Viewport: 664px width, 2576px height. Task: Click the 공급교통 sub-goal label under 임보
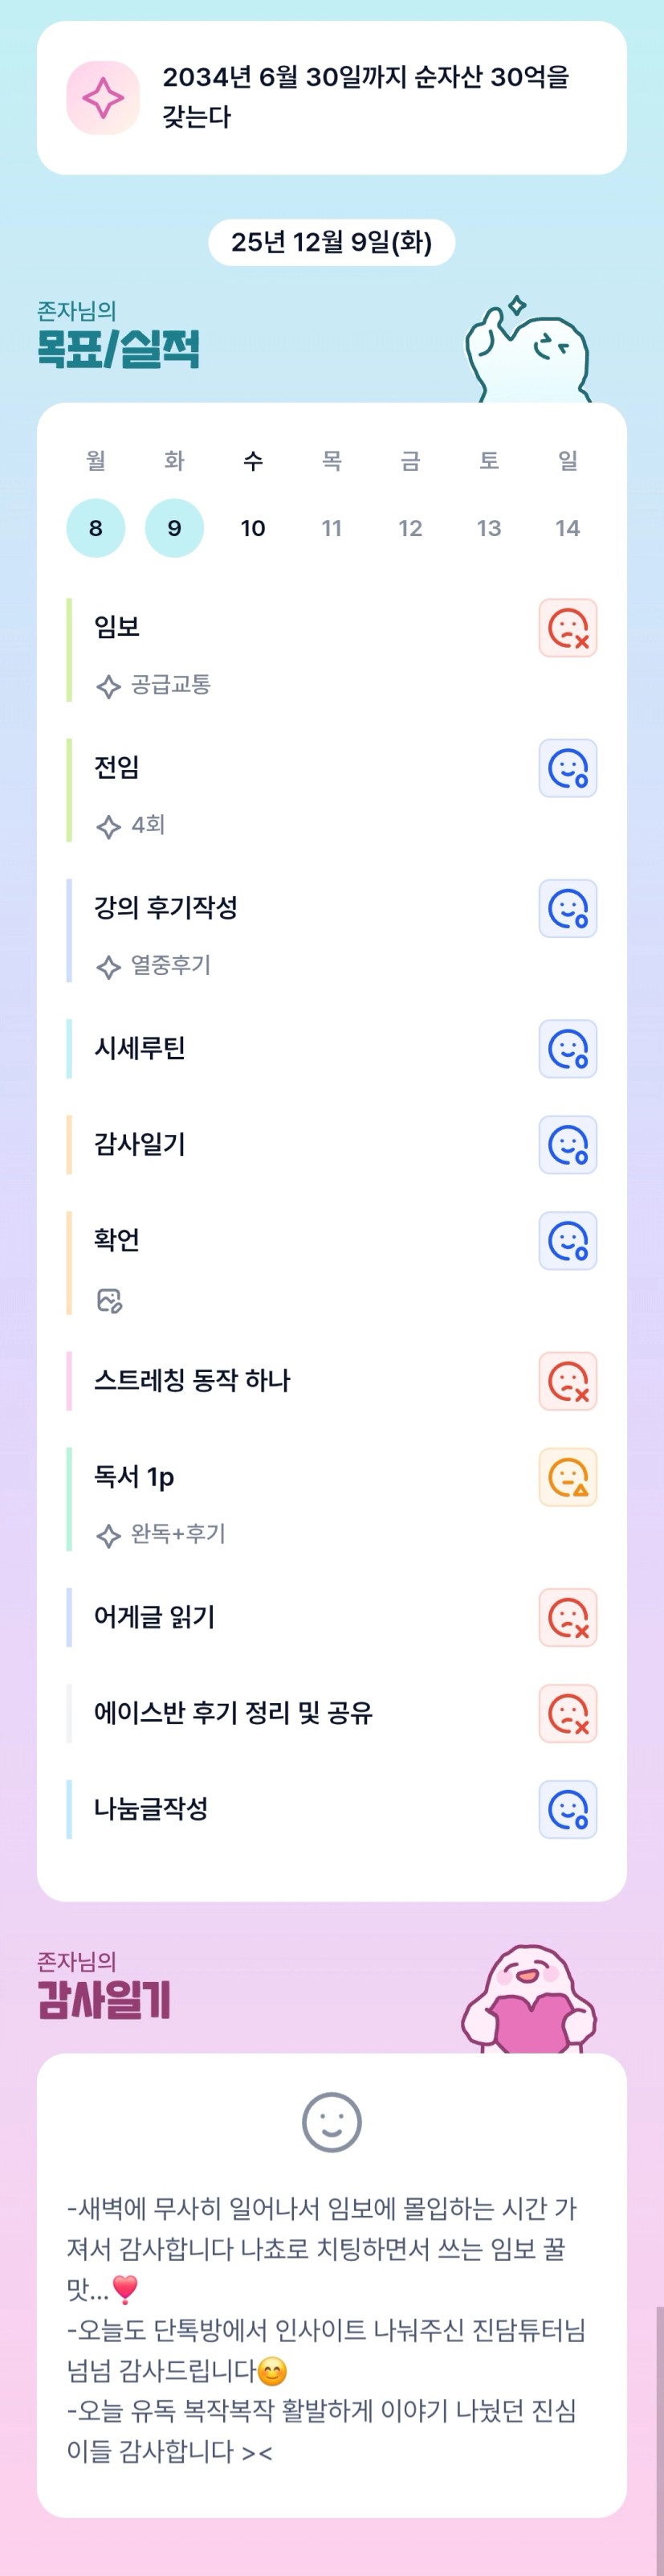(x=169, y=685)
